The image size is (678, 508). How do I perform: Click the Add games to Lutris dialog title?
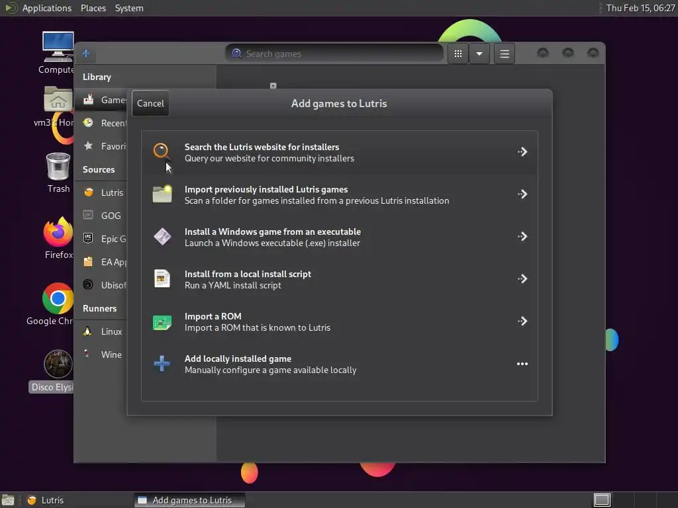[x=339, y=104]
